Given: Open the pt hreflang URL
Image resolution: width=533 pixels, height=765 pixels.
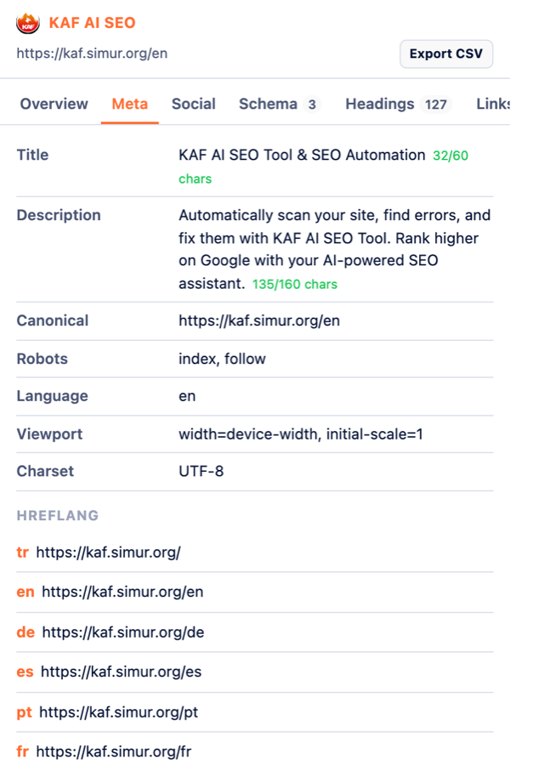Looking at the screenshot, I should click(119, 712).
